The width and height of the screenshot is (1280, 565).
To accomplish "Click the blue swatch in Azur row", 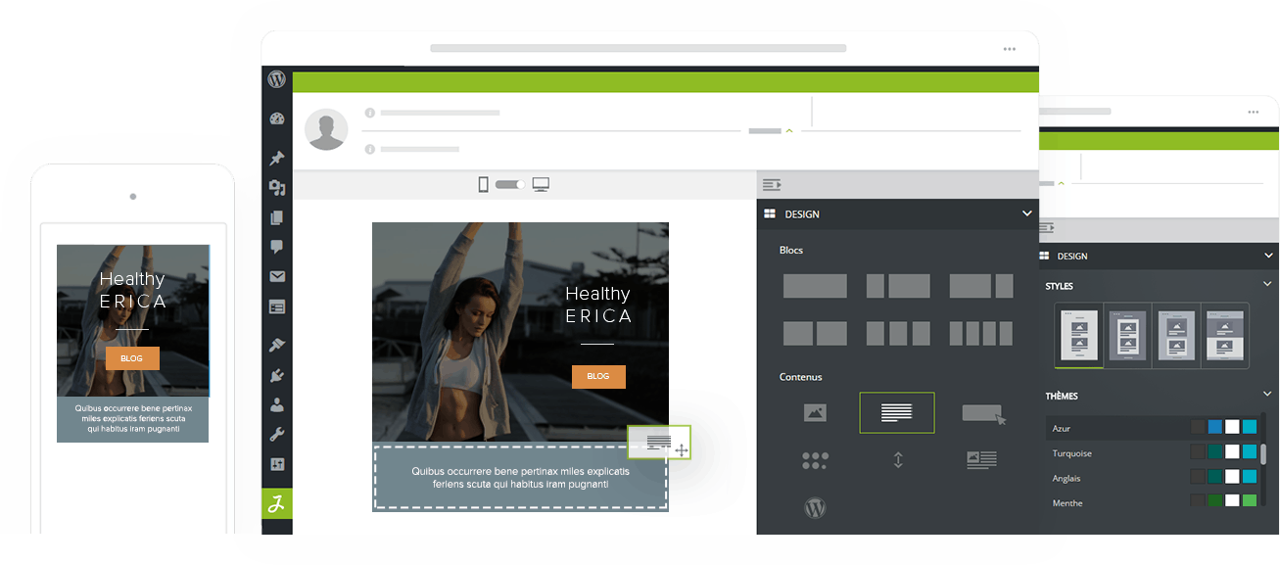I will [1215, 427].
